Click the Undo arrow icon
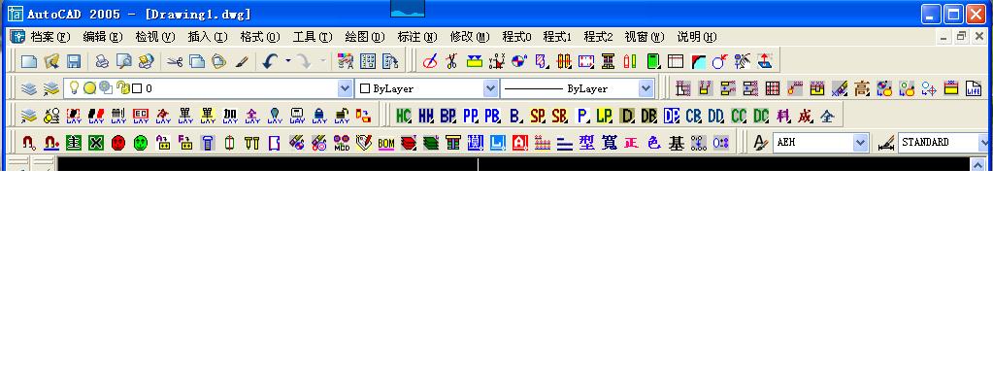 (x=271, y=61)
